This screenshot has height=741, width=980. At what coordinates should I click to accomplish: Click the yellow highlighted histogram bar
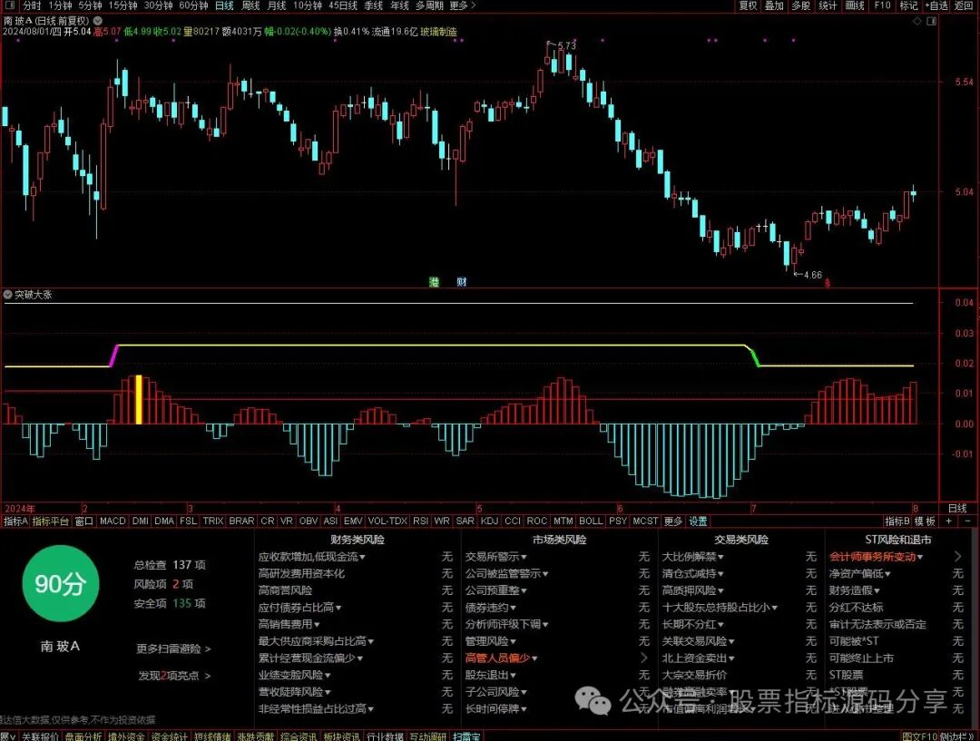(139, 399)
